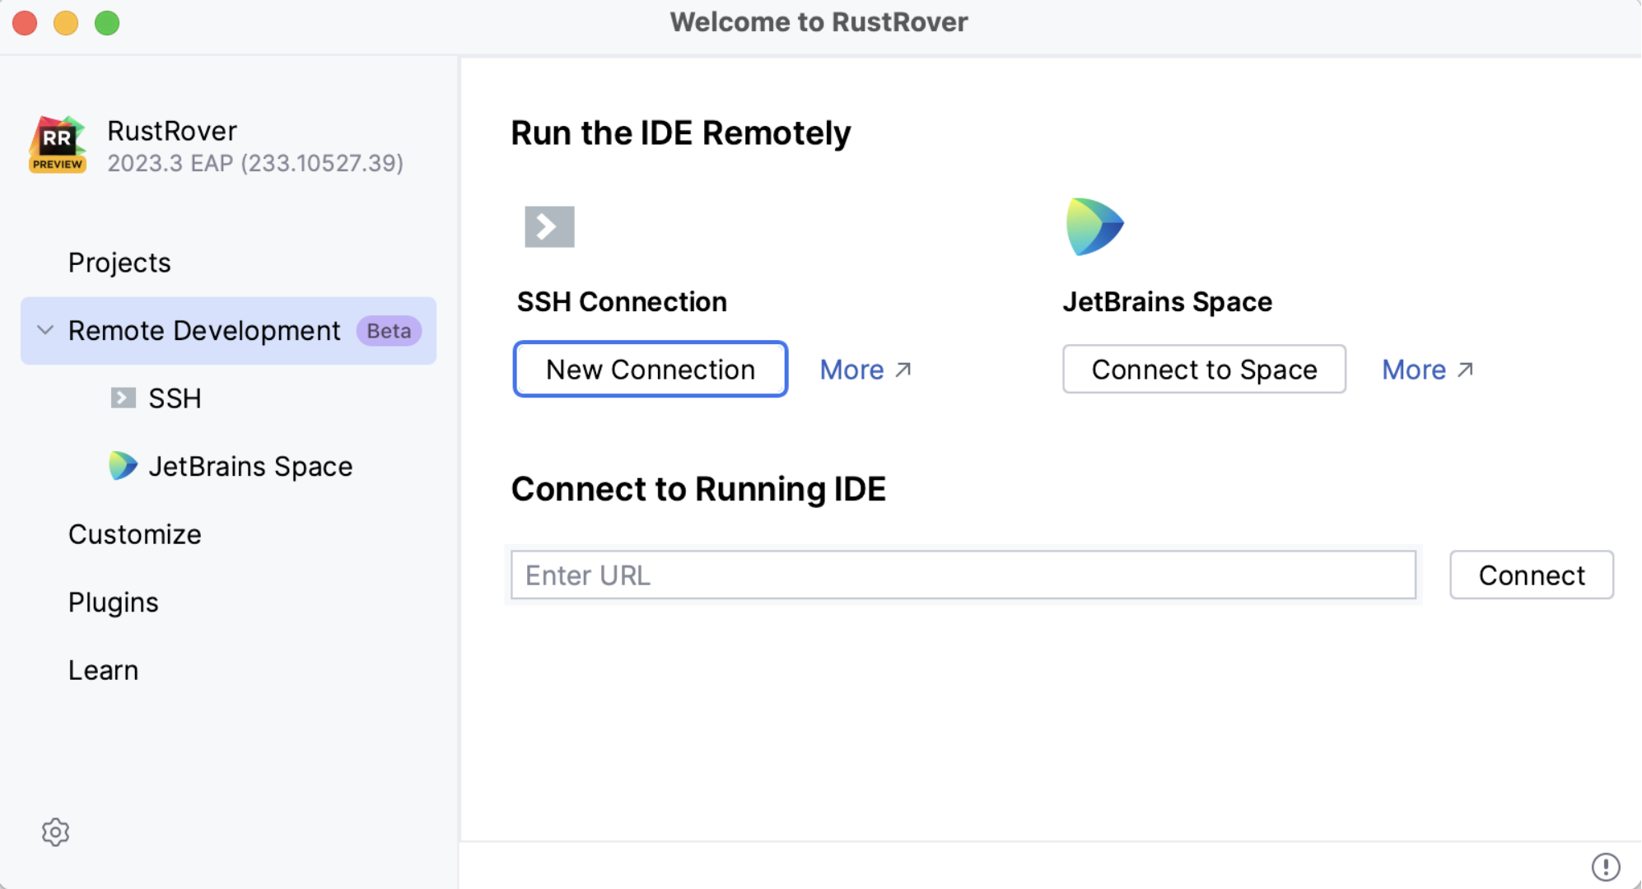
Task: Open the More link beside New Connection
Action: coord(865,370)
